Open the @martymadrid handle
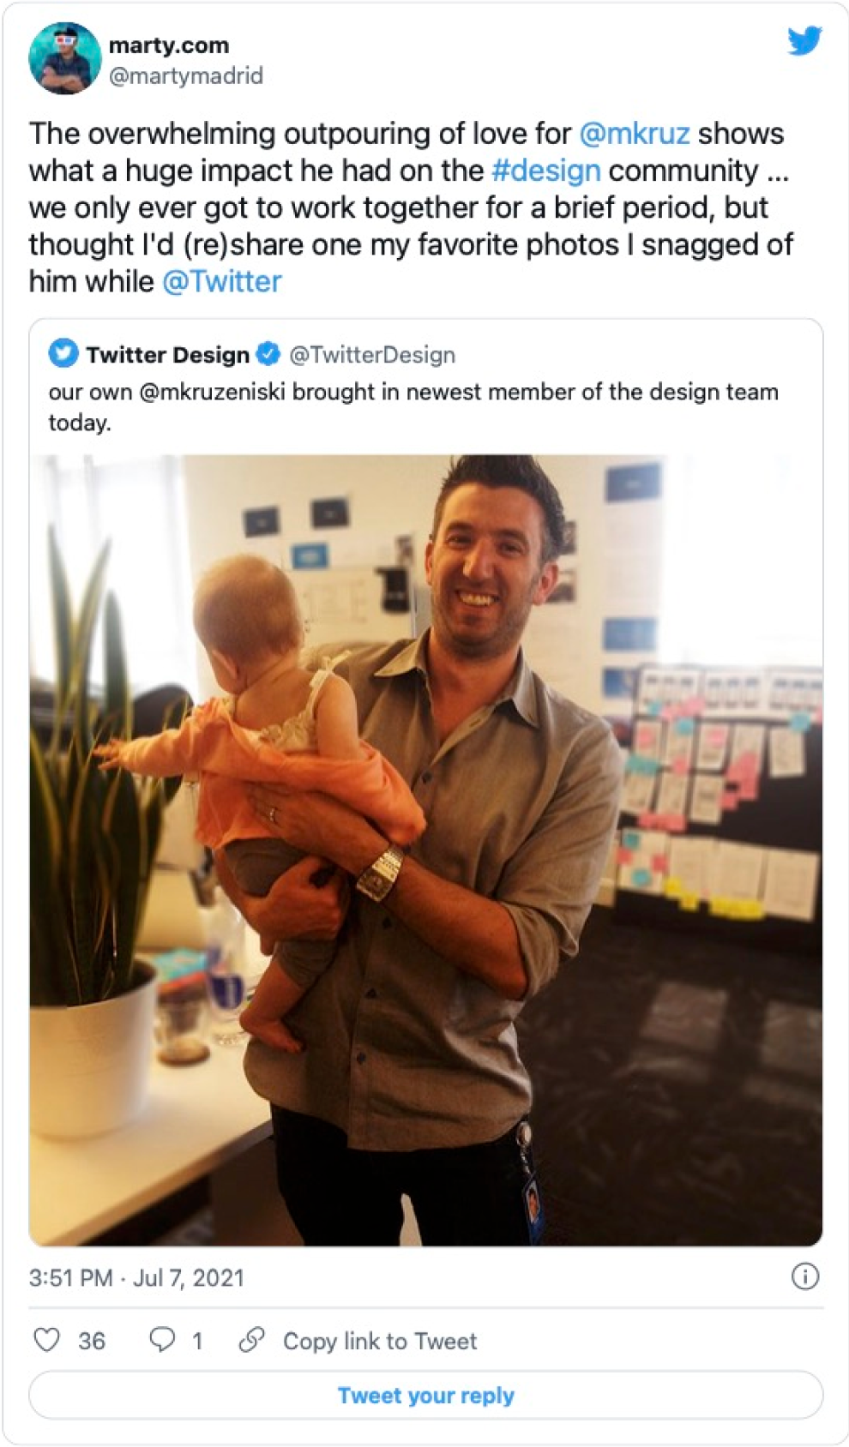Screen dimensions: 849x1447 click(186, 76)
